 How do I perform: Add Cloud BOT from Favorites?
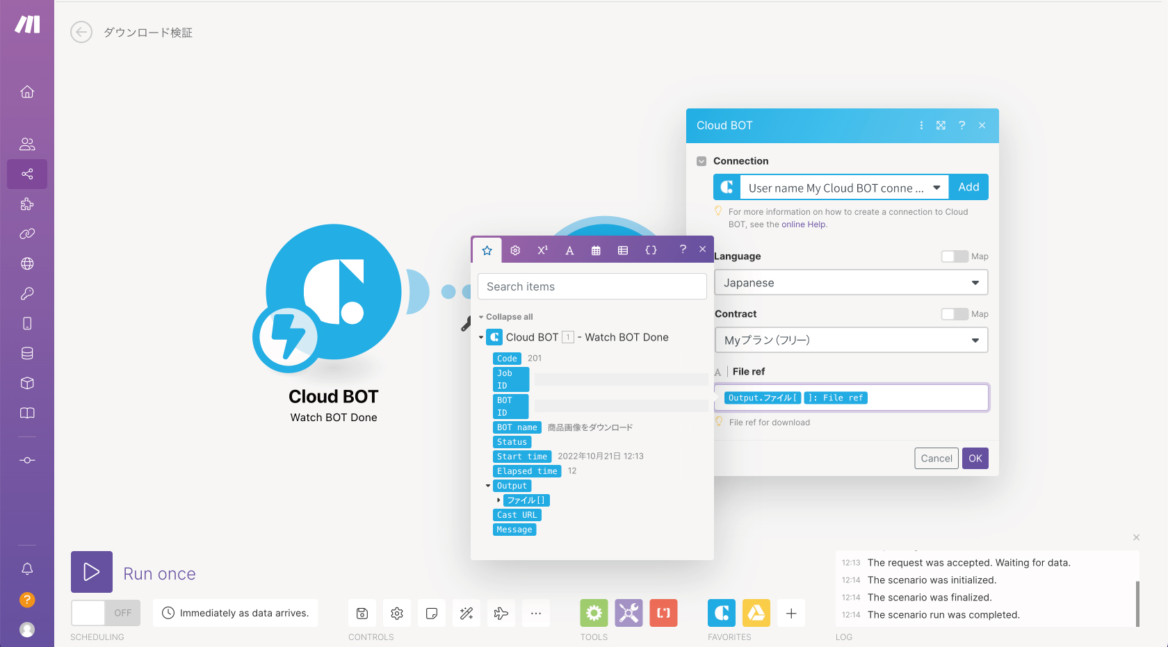click(x=722, y=613)
